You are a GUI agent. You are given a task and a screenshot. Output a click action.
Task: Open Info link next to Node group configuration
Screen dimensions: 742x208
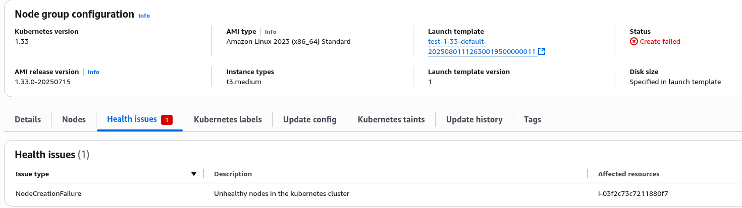(x=144, y=16)
